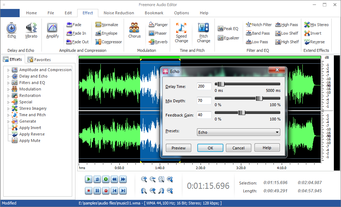Apply Low Pass filter

coord(257,42)
